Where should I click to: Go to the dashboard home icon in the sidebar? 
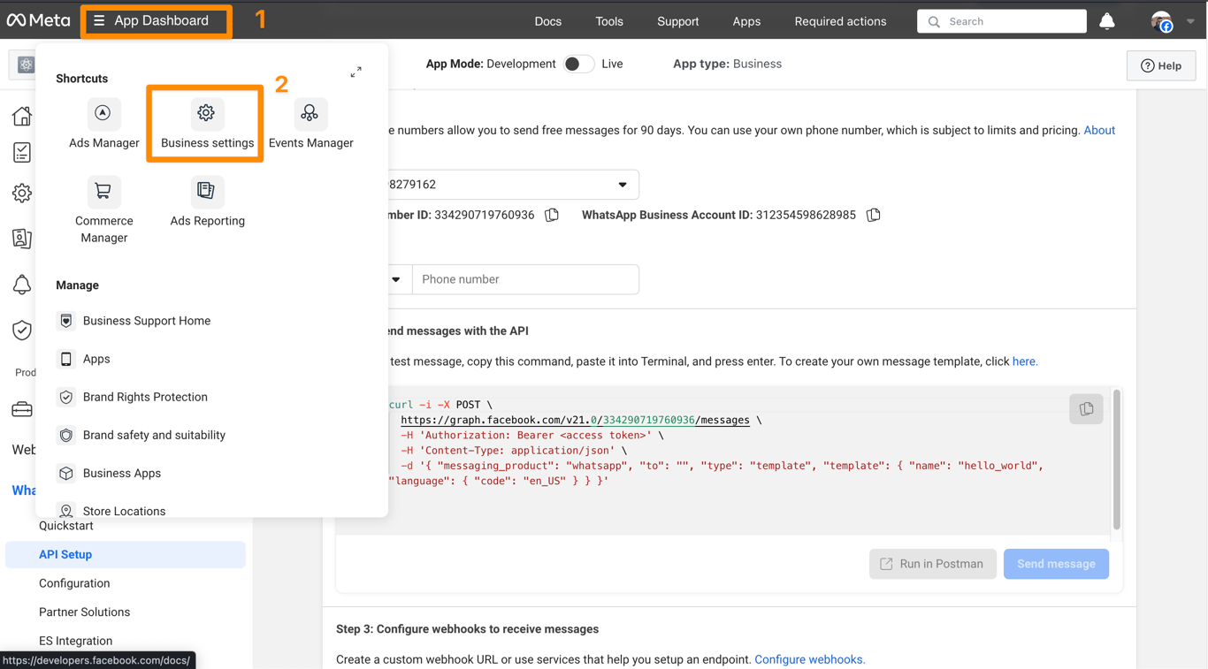22,116
